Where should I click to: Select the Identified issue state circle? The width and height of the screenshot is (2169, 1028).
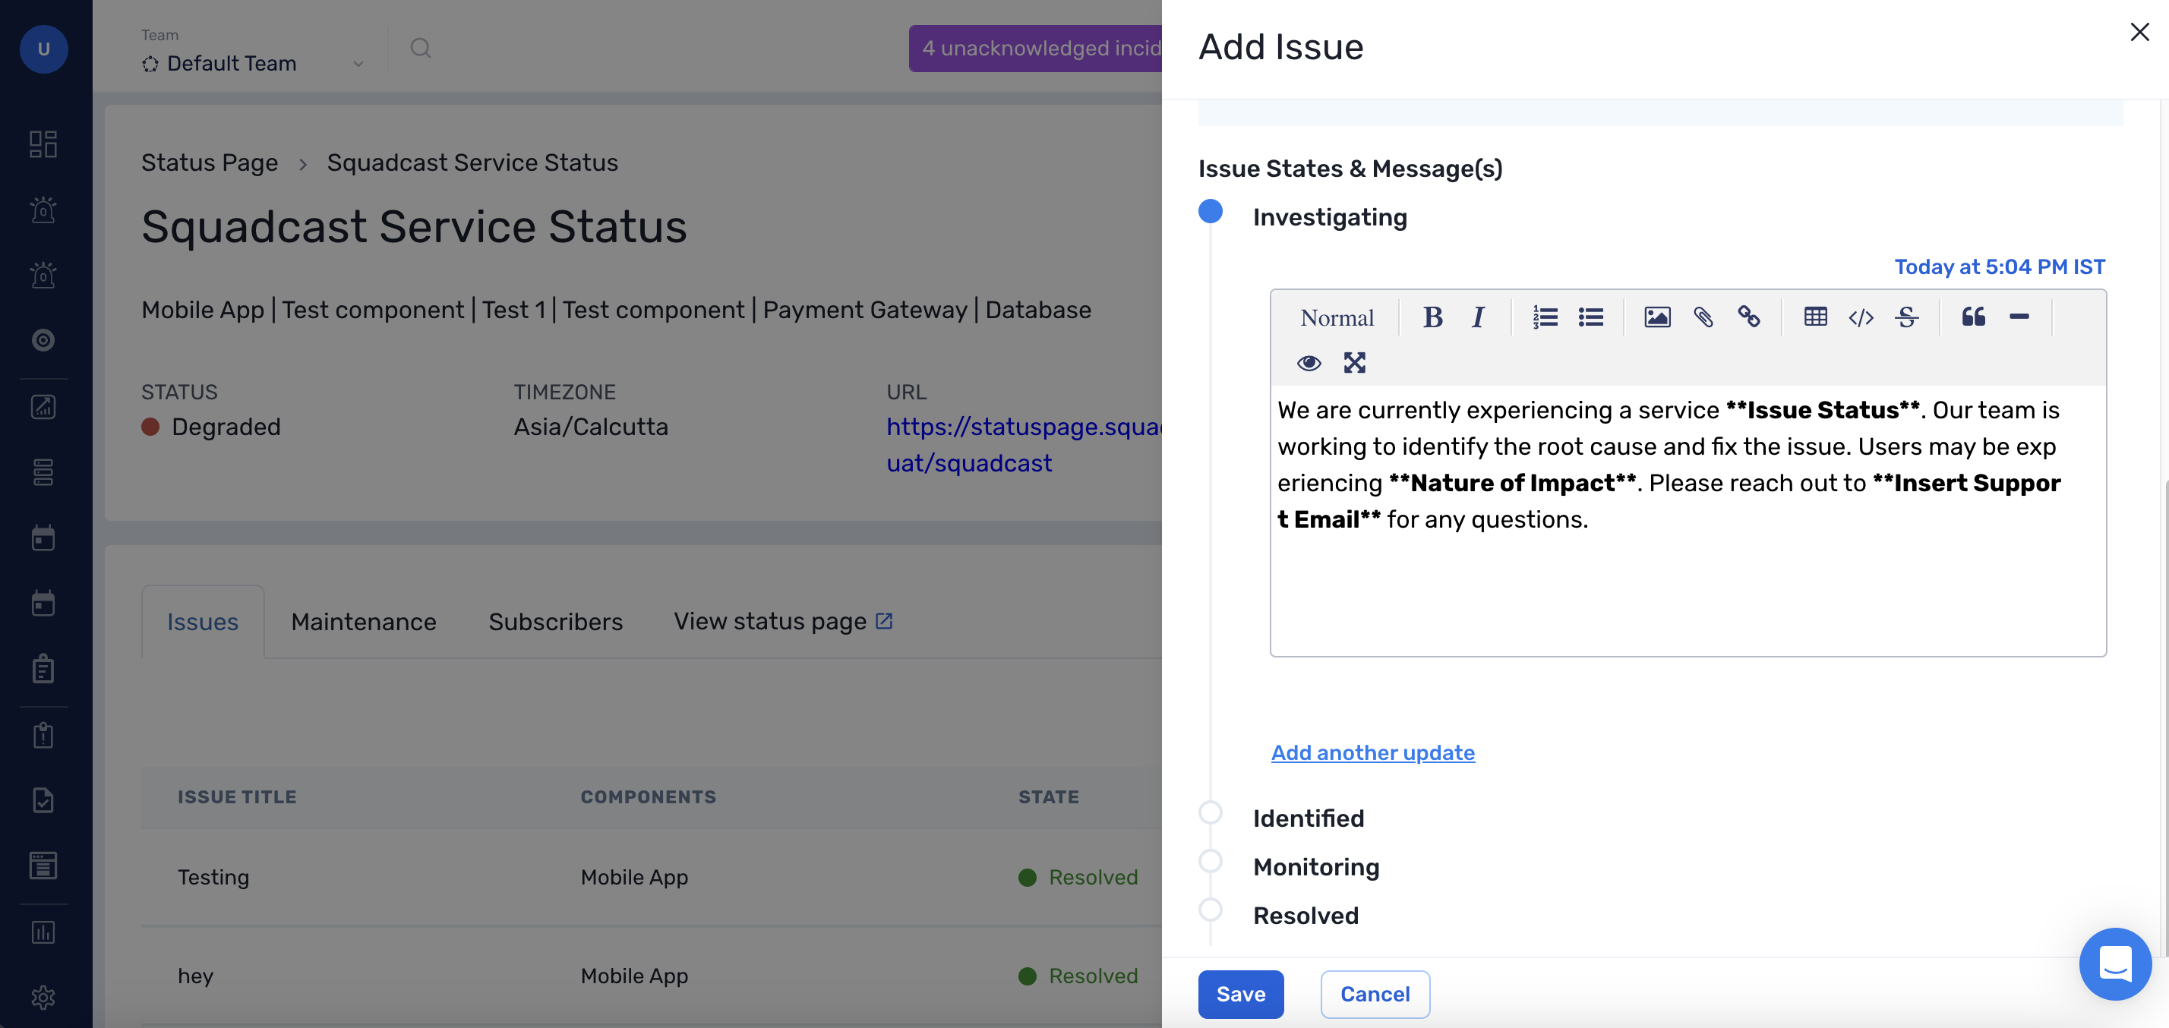coord(1211,812)
